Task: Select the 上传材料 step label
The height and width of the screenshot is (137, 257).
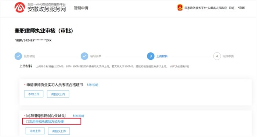Action: point(162,56)
